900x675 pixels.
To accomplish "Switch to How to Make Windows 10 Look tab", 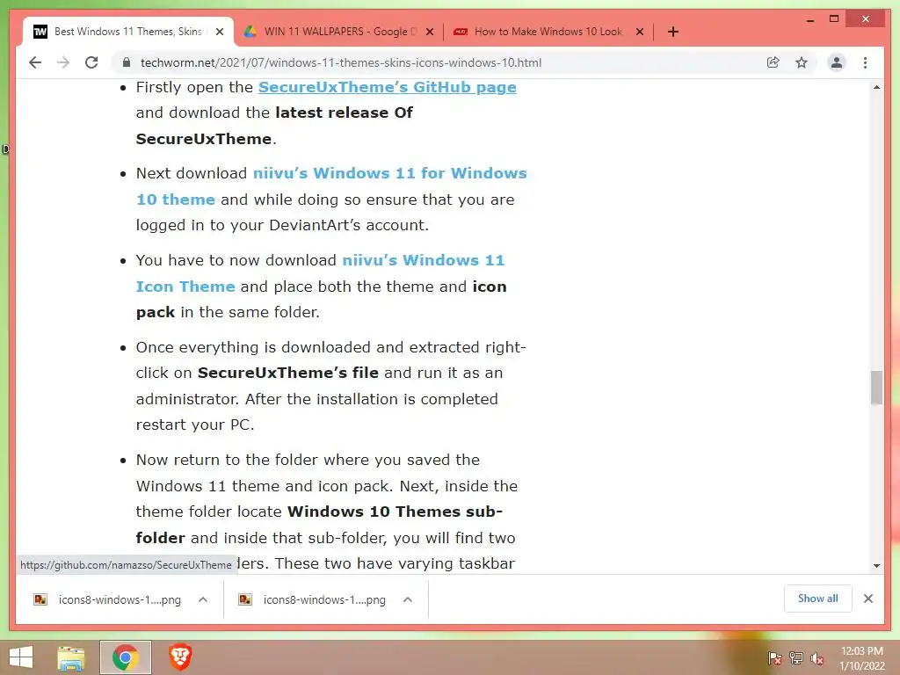I will click(548, 32).
